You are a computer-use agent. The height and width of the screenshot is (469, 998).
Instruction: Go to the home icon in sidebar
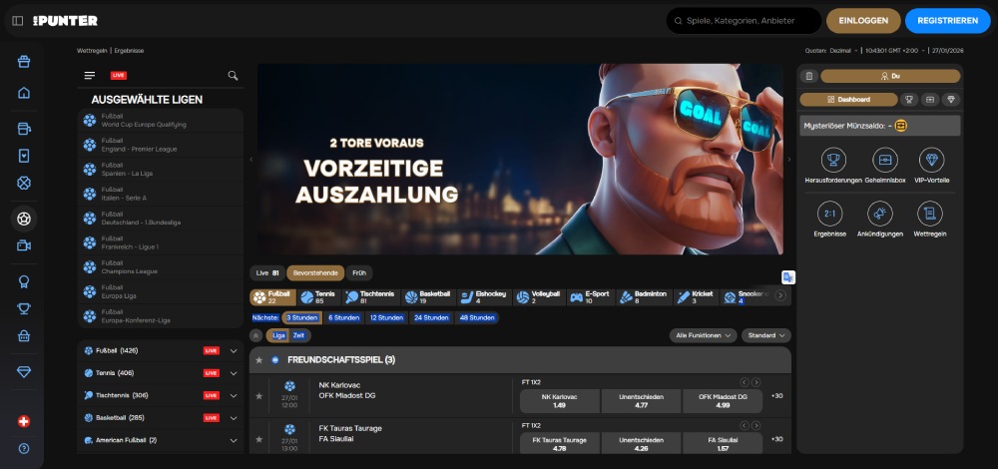pyautogui.click(x=24, y=93)
